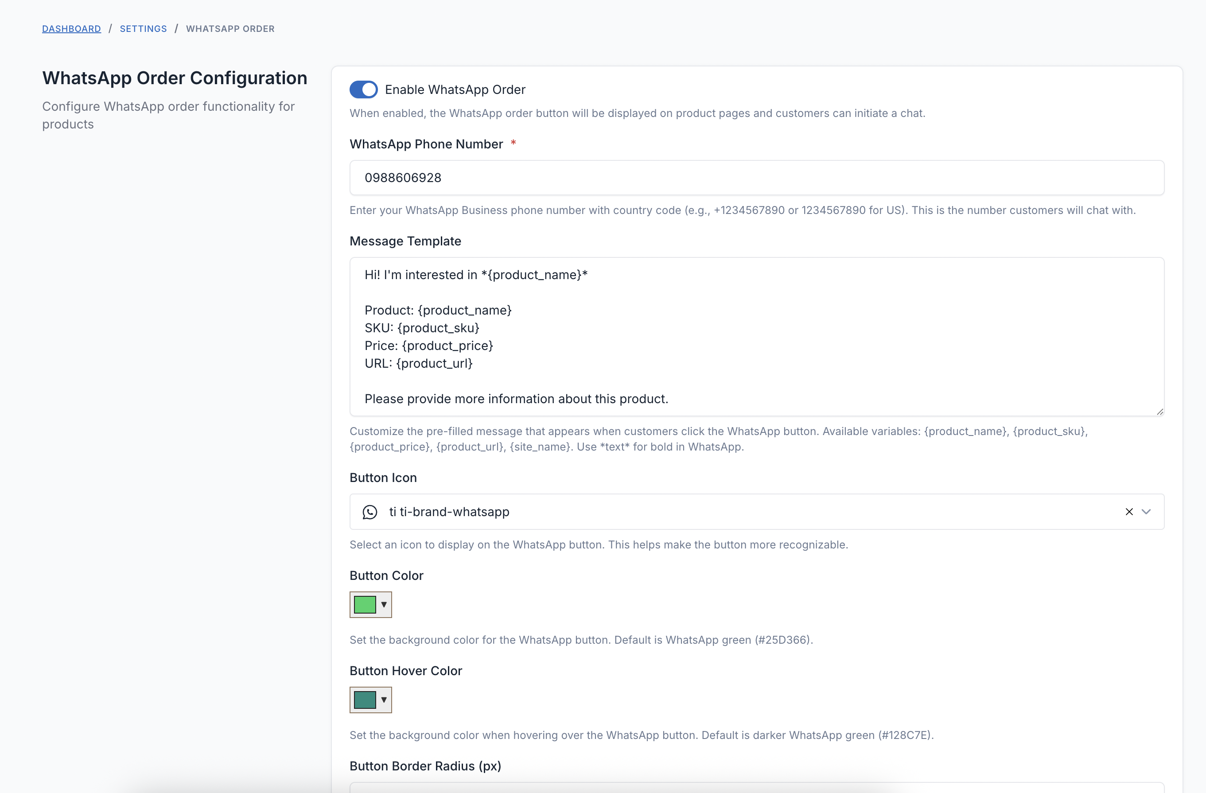Viewport: 1206px width, 793px height.
Task: Expand the Button Icon dropdown chevron
Action: tap(1146, 512)
